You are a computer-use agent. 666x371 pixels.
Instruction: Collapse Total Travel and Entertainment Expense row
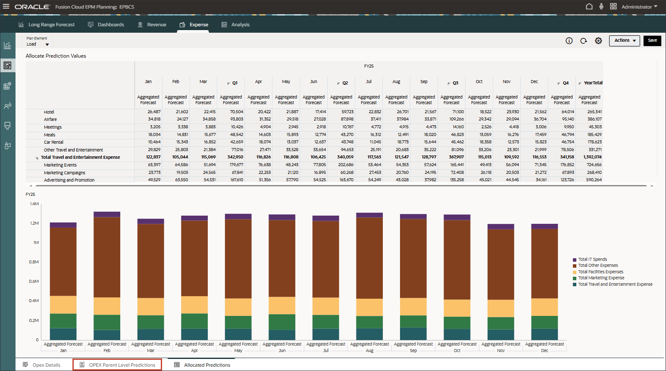37,158
